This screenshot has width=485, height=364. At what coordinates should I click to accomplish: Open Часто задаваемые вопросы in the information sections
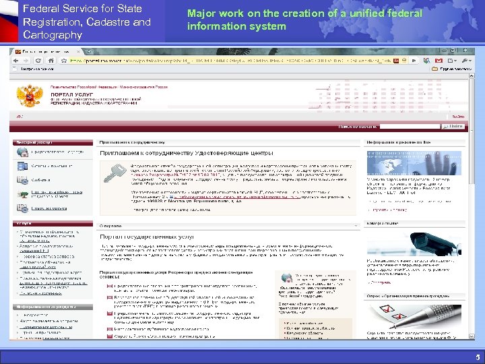[x=48, y=321]
